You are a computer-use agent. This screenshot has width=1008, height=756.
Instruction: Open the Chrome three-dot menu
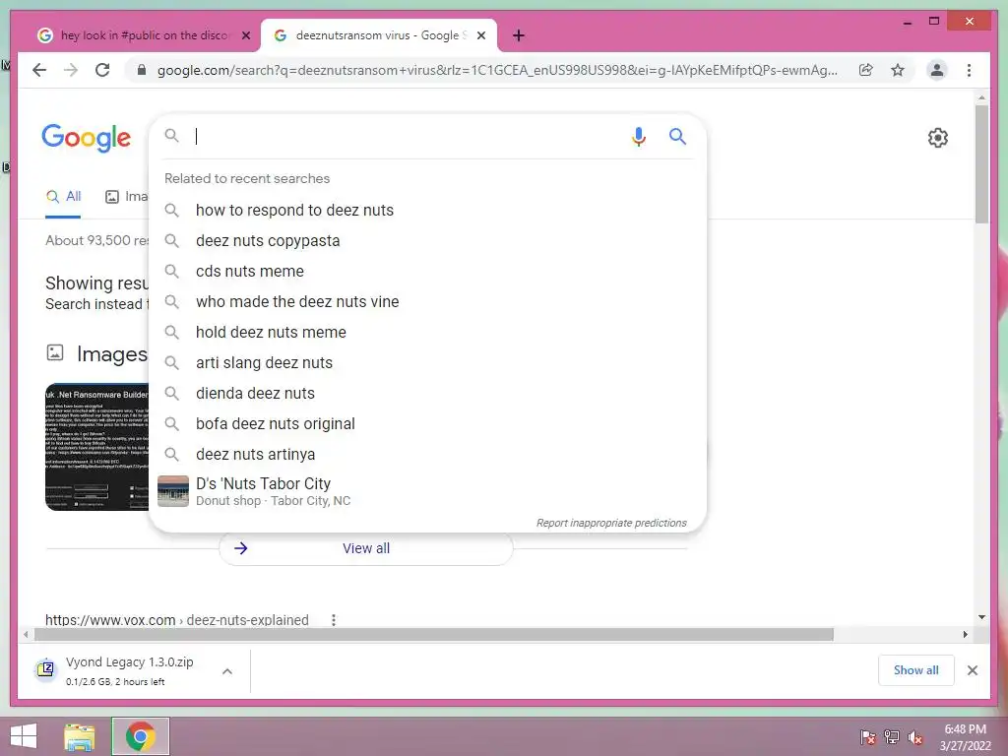tap(969, 70)
